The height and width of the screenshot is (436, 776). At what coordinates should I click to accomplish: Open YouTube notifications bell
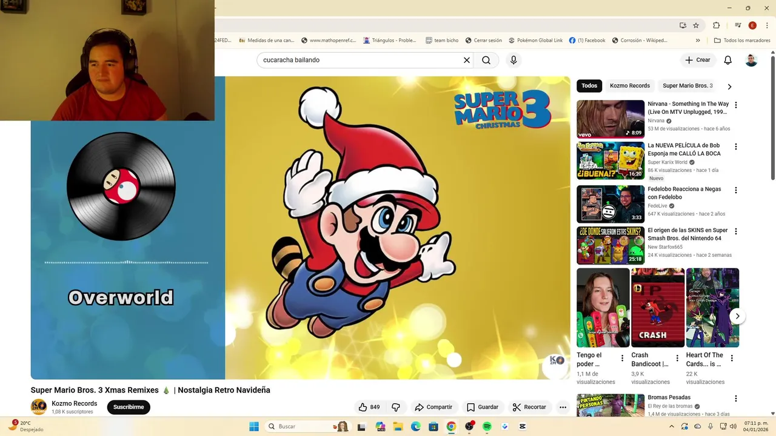(728, 60)
